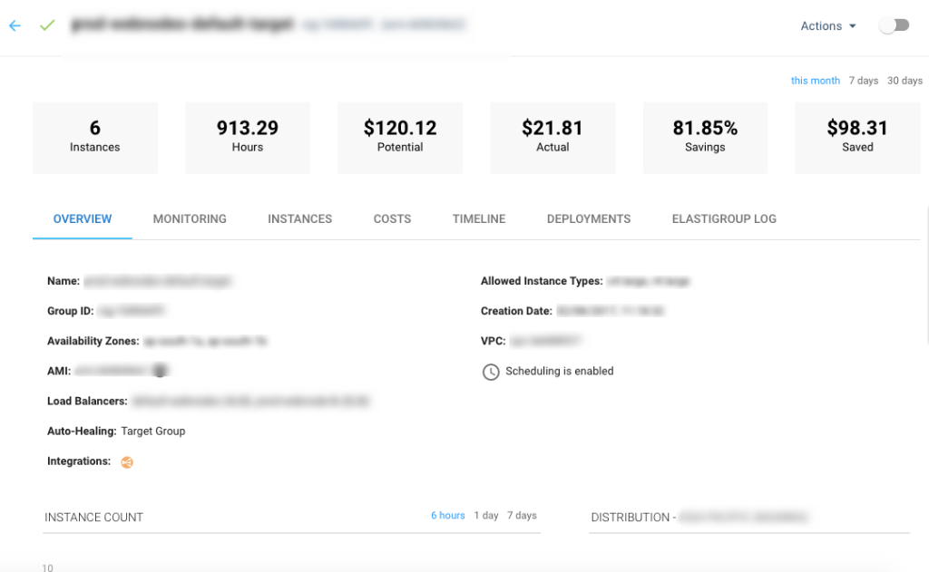Image resolution: width=929 pixels, height=572 pixels.
Task: Toggle the group switch beside Actions
Action: tap(894, 26)
